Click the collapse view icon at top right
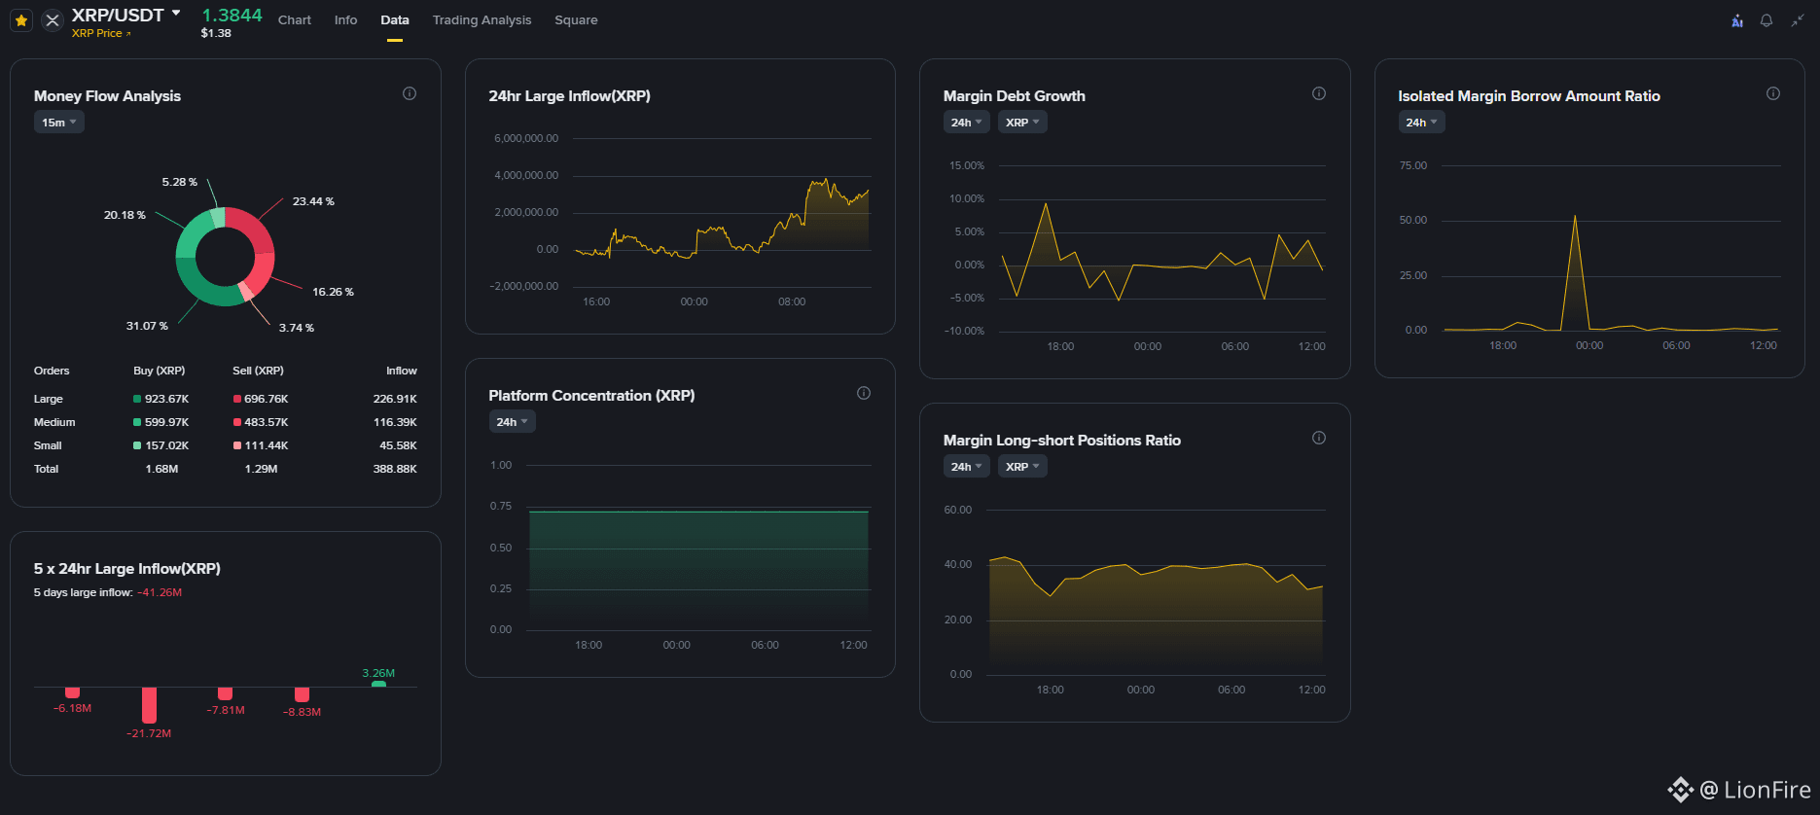 tap(1797, 20)
